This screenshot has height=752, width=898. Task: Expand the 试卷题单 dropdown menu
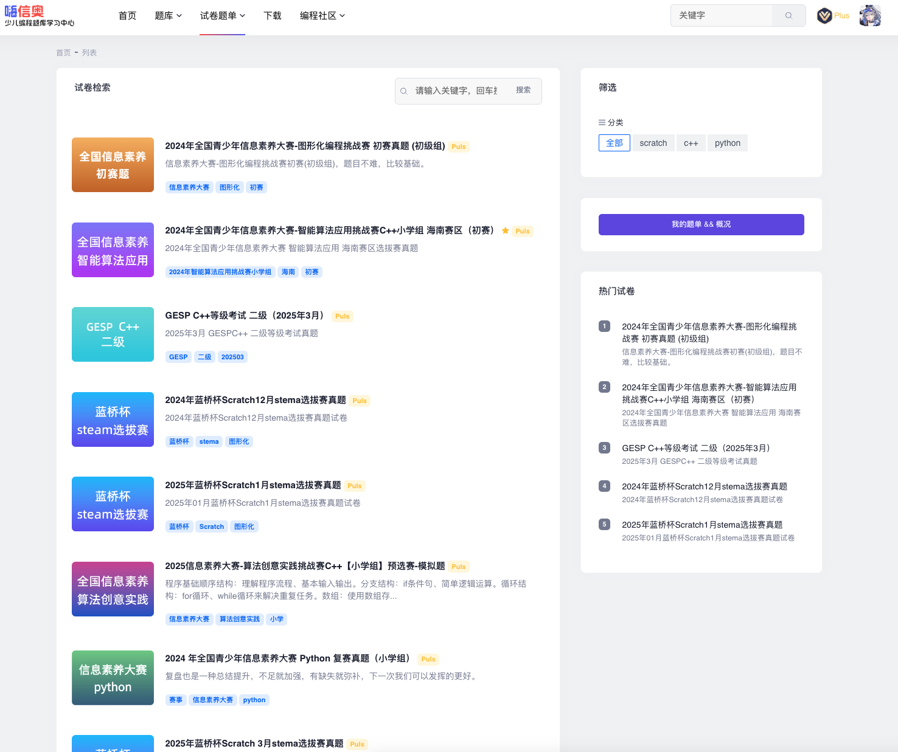coord(223,16)
